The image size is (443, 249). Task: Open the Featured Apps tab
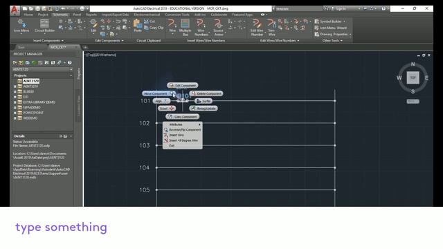tap(242, 15)
